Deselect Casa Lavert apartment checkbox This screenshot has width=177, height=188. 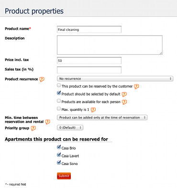pos(59,155)
